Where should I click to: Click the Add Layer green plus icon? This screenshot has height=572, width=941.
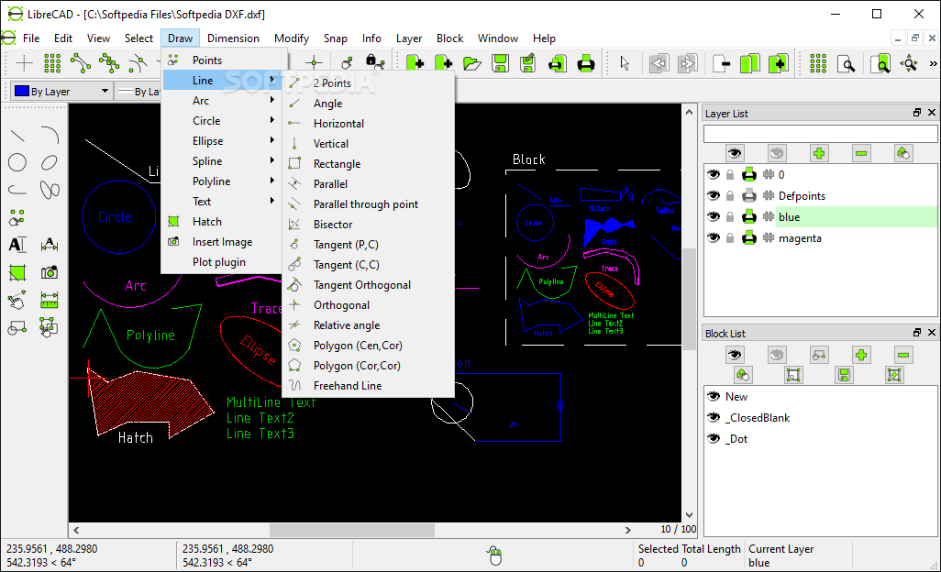coord(819,153)
